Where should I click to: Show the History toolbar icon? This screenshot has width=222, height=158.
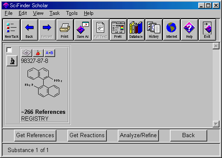(x=154, y=30)
